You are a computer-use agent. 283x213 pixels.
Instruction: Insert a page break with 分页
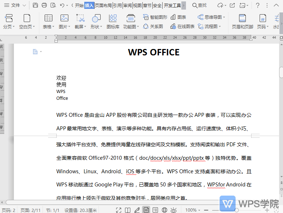(x=9, y=22)
